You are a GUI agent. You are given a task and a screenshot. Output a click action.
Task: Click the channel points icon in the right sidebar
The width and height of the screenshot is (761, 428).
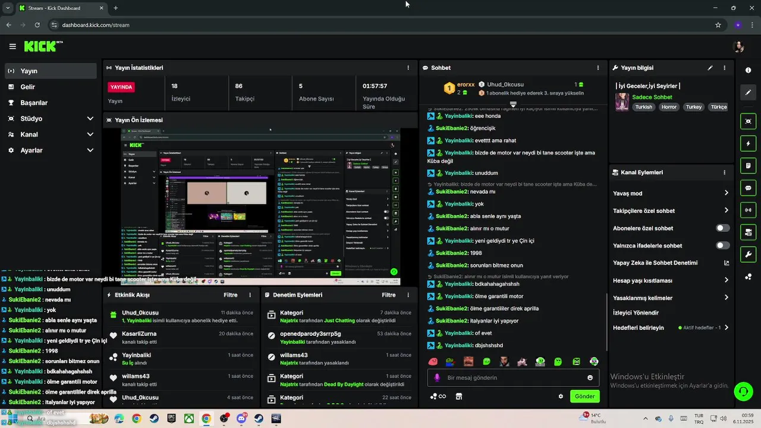coord(748,277)
